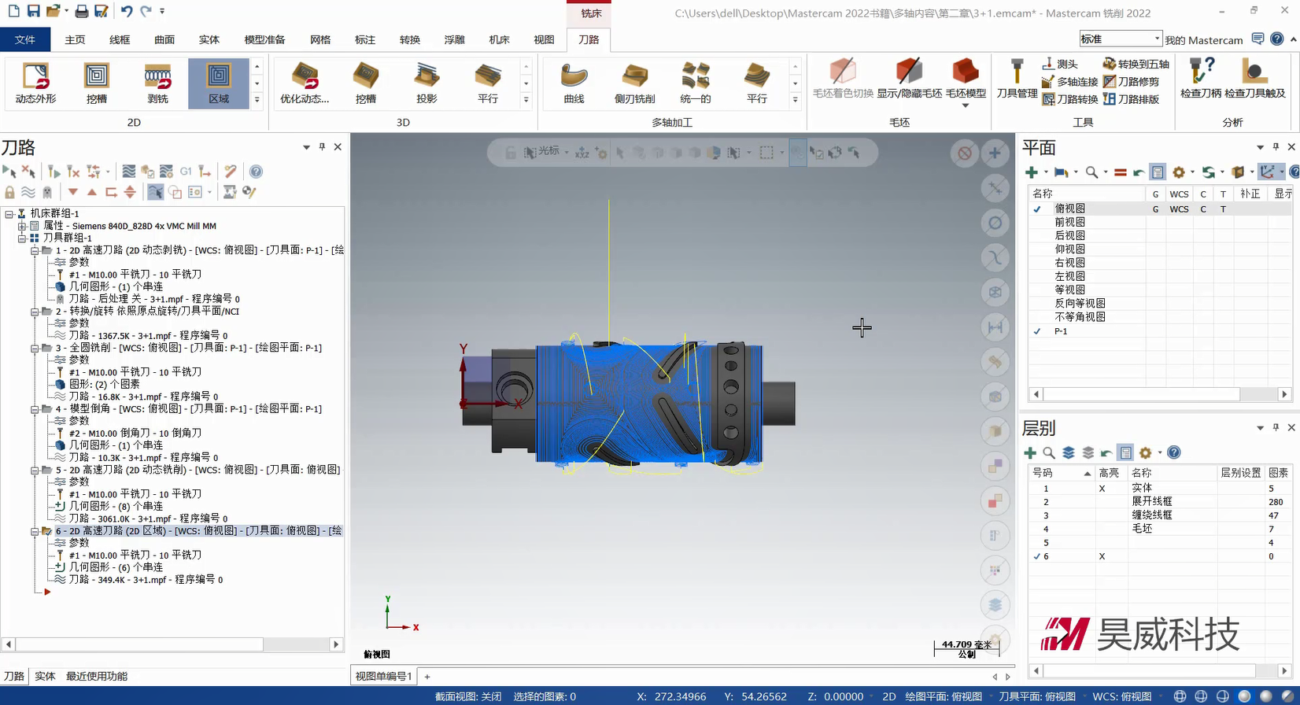Viewport: 1300px width, 705px height.
Task: Select 侧刃铣削 swarf milling toolpath
Action: 635,83
